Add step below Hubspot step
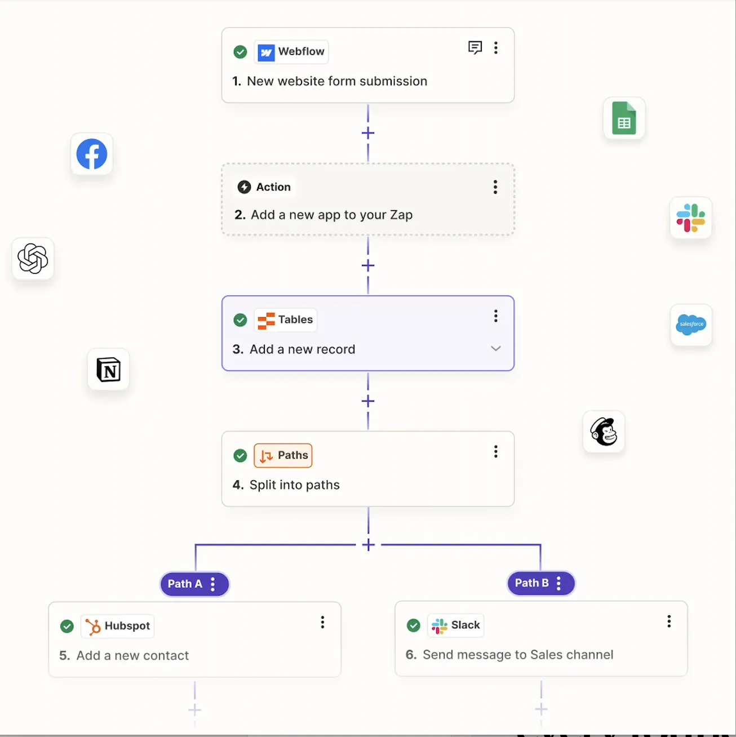736x737 pixels. click(195, 710)
